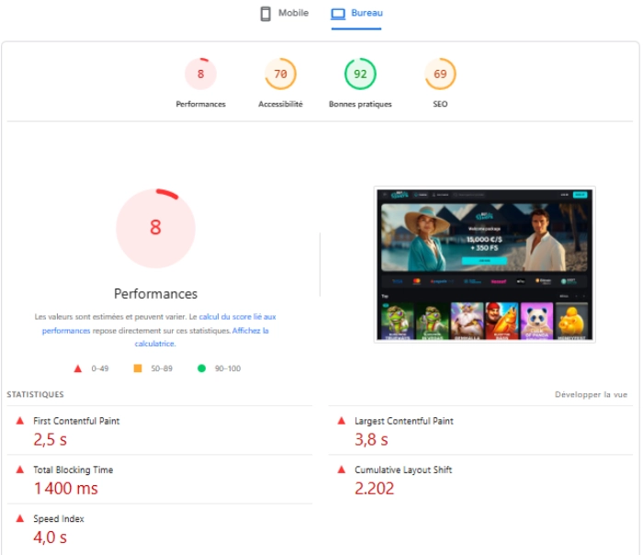Expand the First Contentful Paint metric

tap(76, 421)
